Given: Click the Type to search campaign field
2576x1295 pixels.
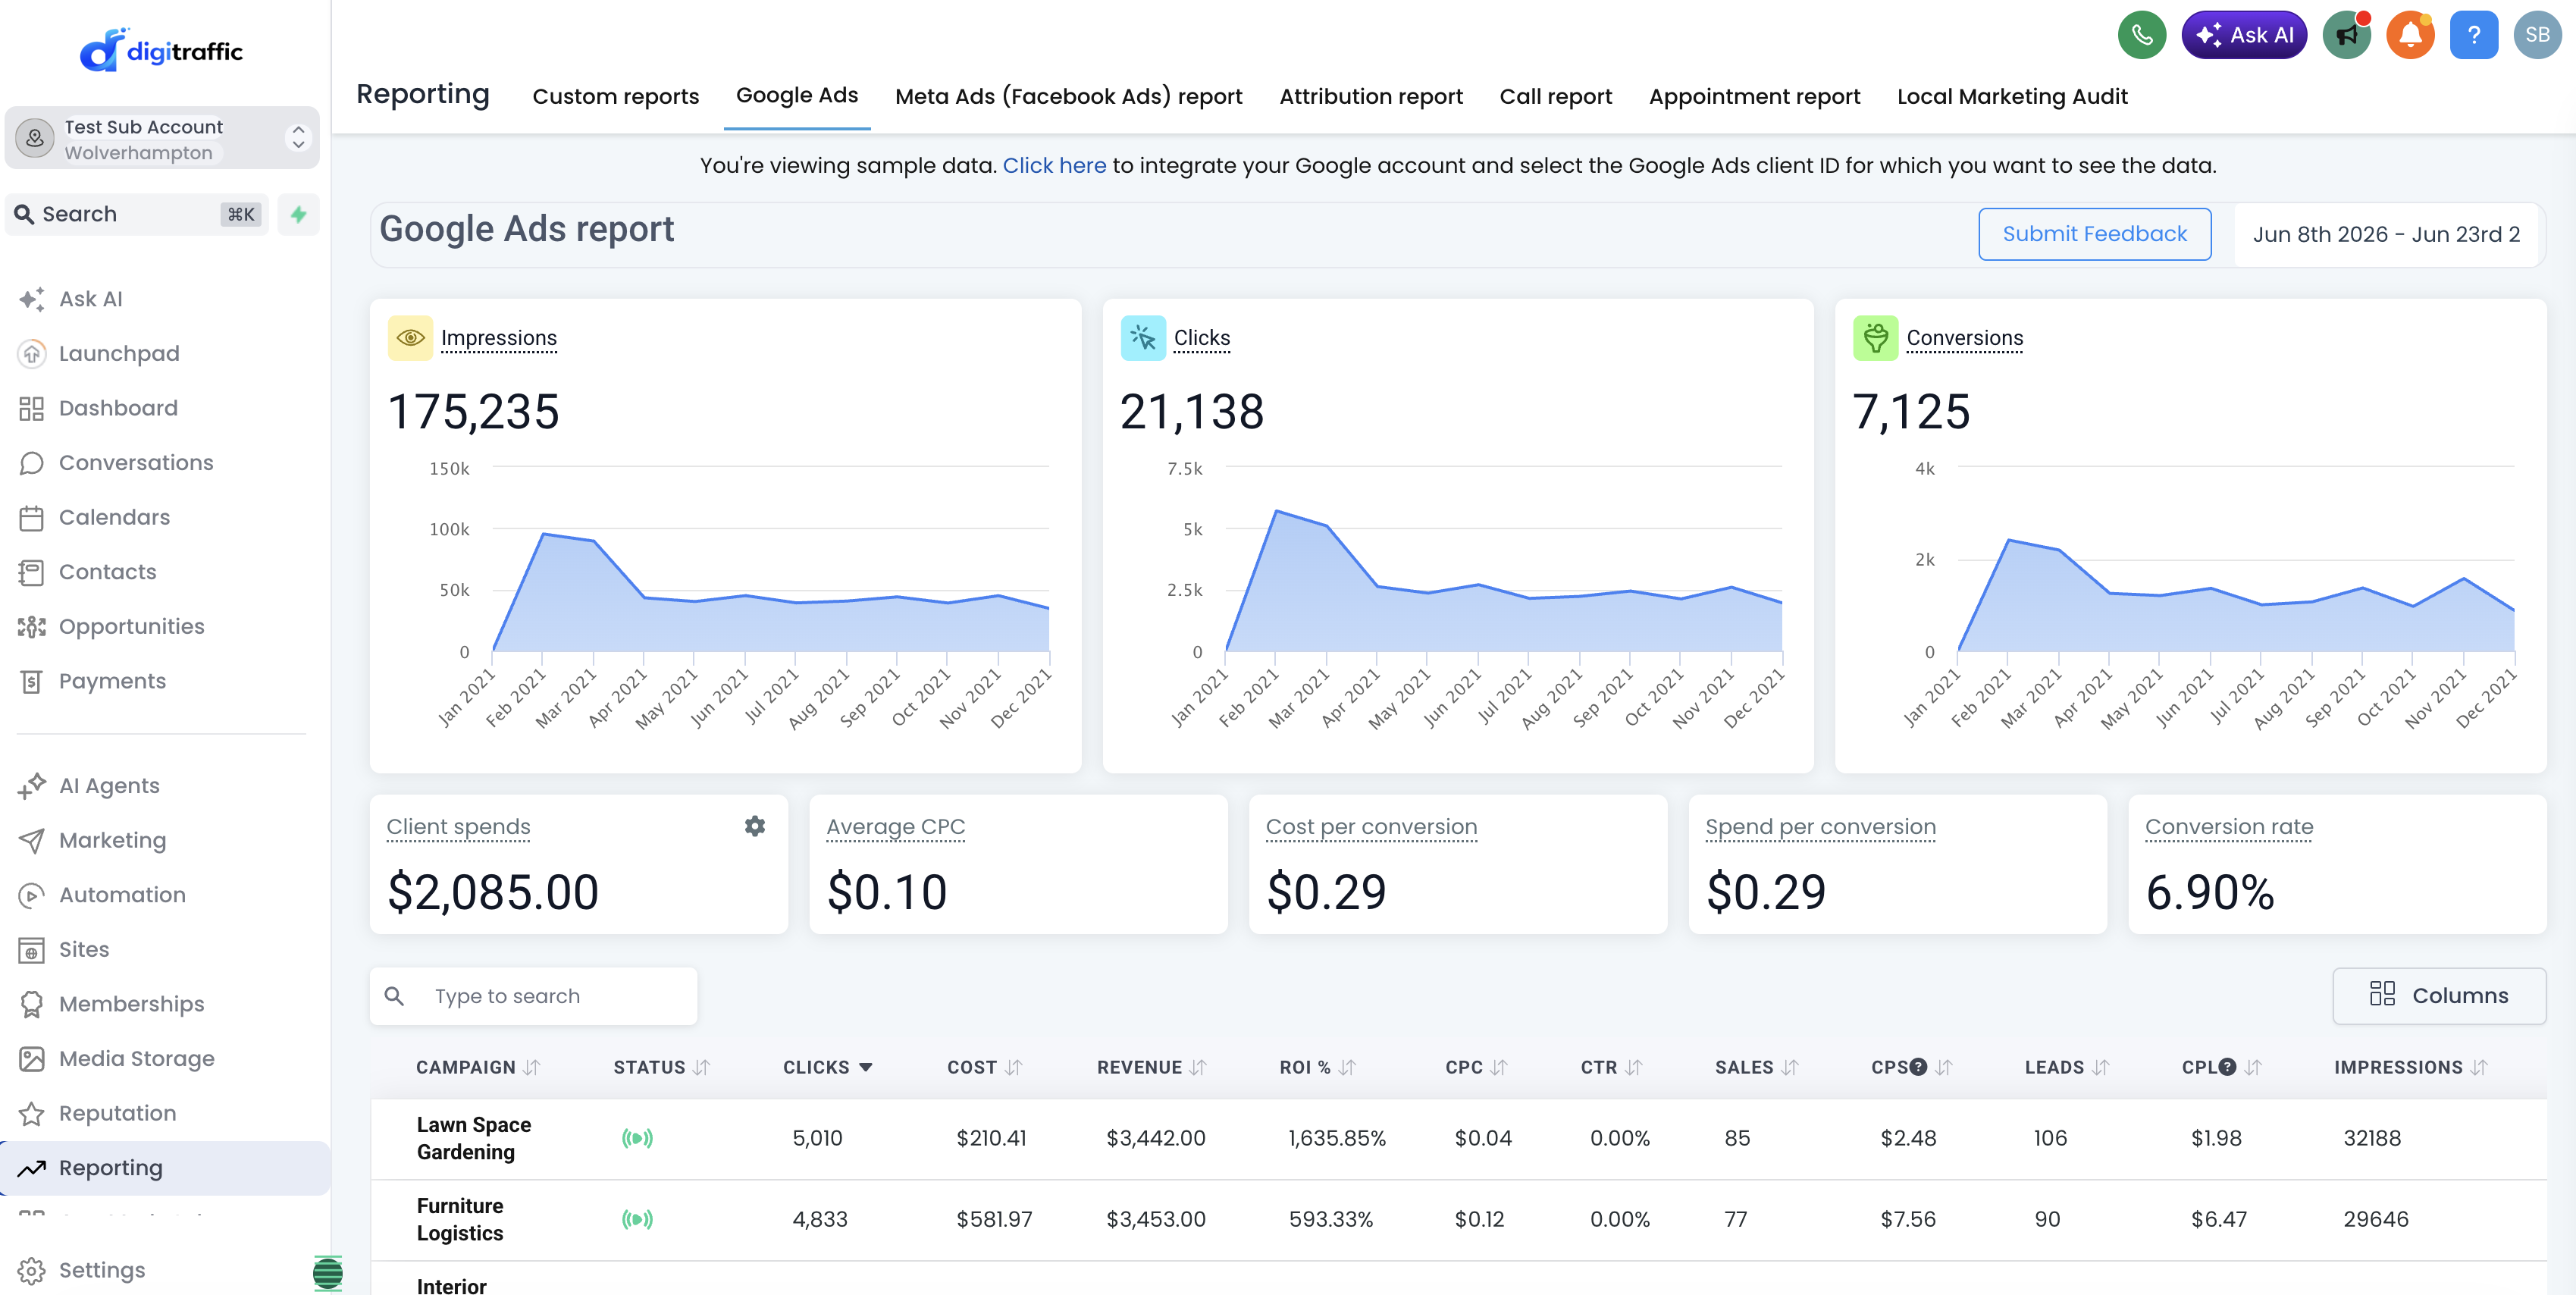Looking at the screenshot, I should pos(533,996).
